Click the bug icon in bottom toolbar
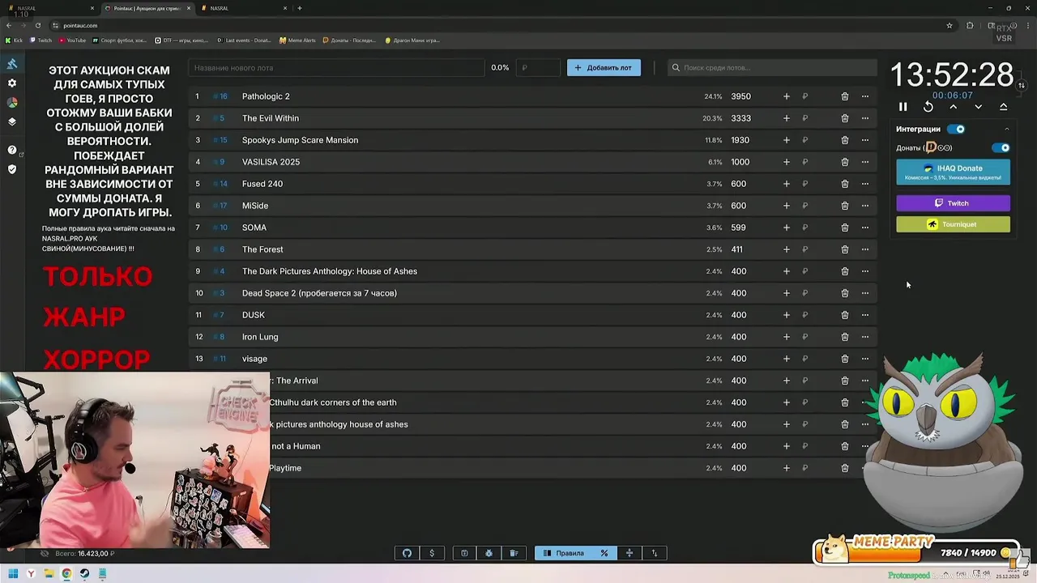The height and width of the screenshot is (583, 1037). 489,553
